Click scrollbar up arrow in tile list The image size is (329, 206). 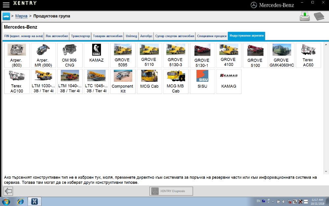tap(326, 44)
